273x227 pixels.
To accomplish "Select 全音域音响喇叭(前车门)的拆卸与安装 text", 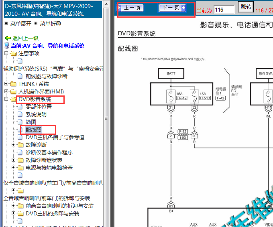I will tap(47, 198).
